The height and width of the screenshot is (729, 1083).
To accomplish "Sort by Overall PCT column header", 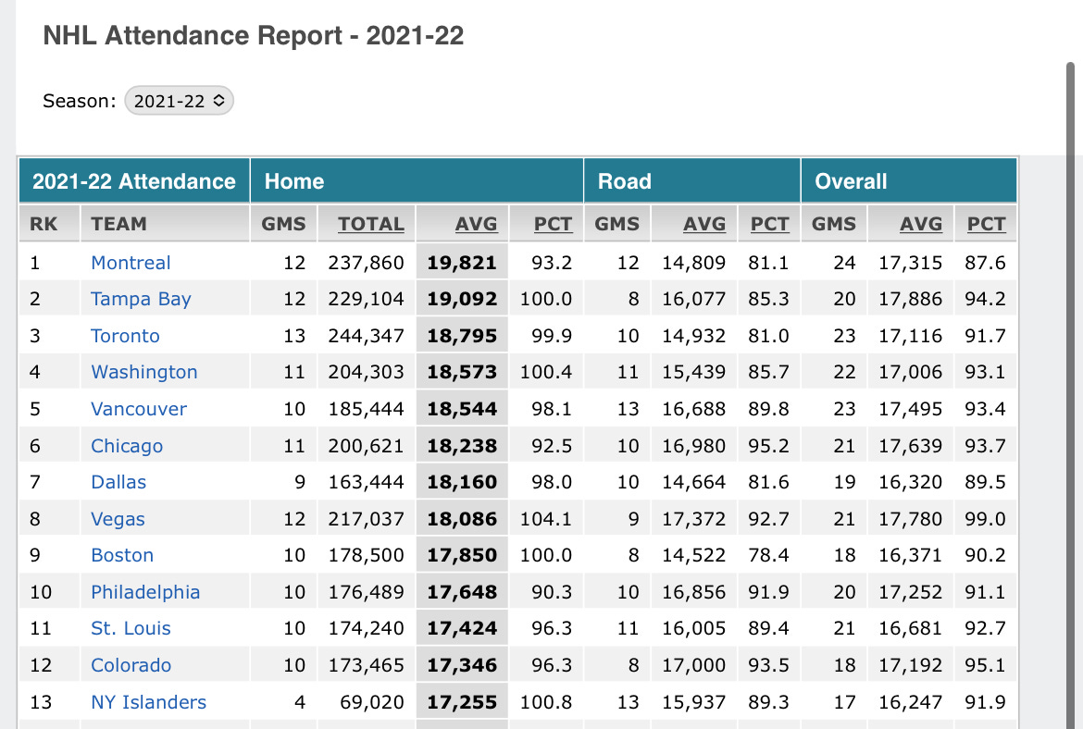I will pyautogui.click(x=987, y=224).
